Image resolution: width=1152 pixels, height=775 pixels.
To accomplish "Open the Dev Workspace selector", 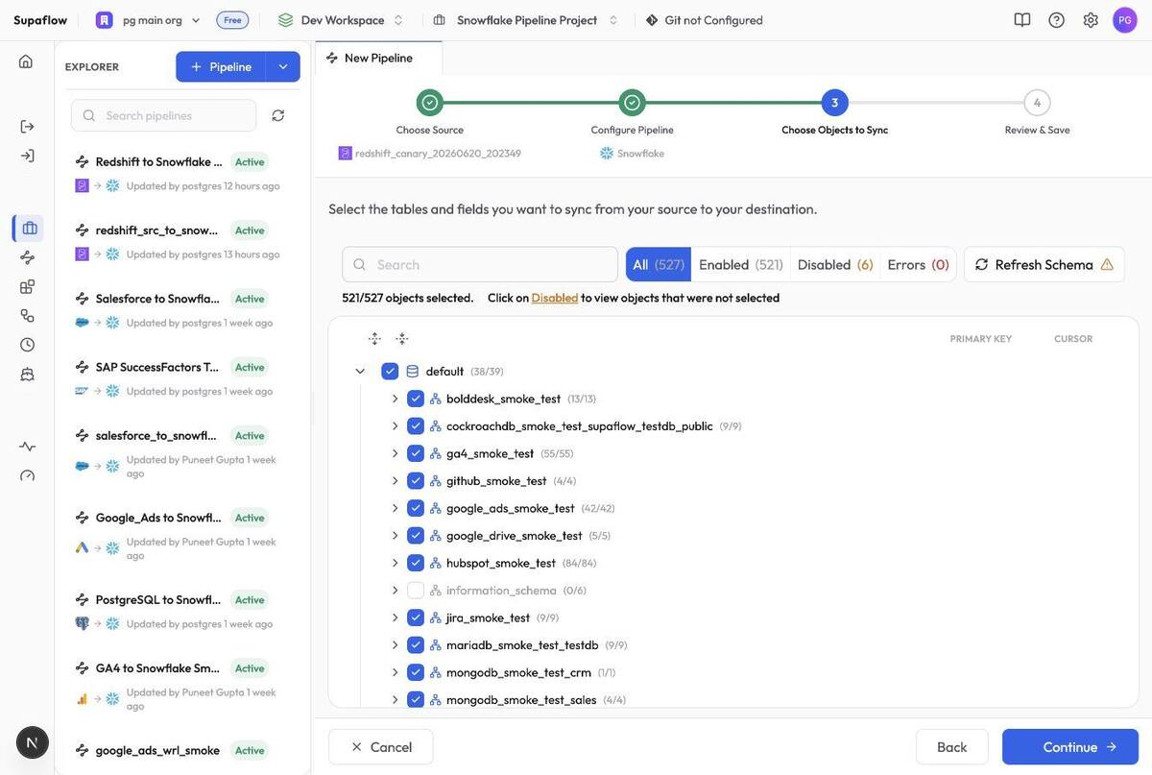I will pyautogui.click(x=341, y=20).
